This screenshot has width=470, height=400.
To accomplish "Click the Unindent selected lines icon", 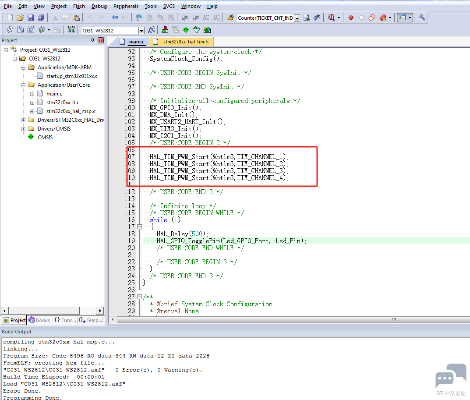I will point(195,18).
